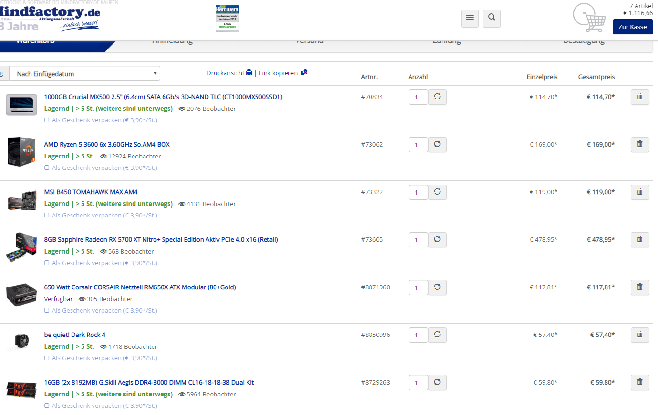Click article number #73605

point(372,239)
